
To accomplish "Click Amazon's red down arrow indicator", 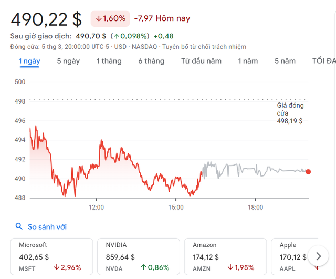I will (x=230, y=267).
